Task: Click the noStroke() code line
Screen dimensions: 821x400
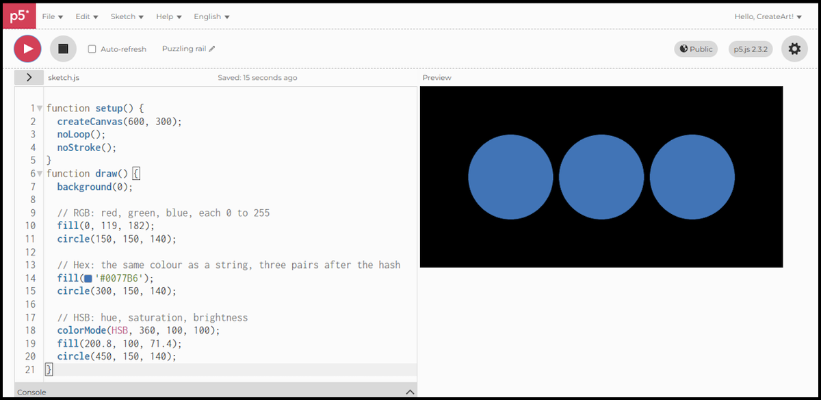Action: click(x=87, y=147)
